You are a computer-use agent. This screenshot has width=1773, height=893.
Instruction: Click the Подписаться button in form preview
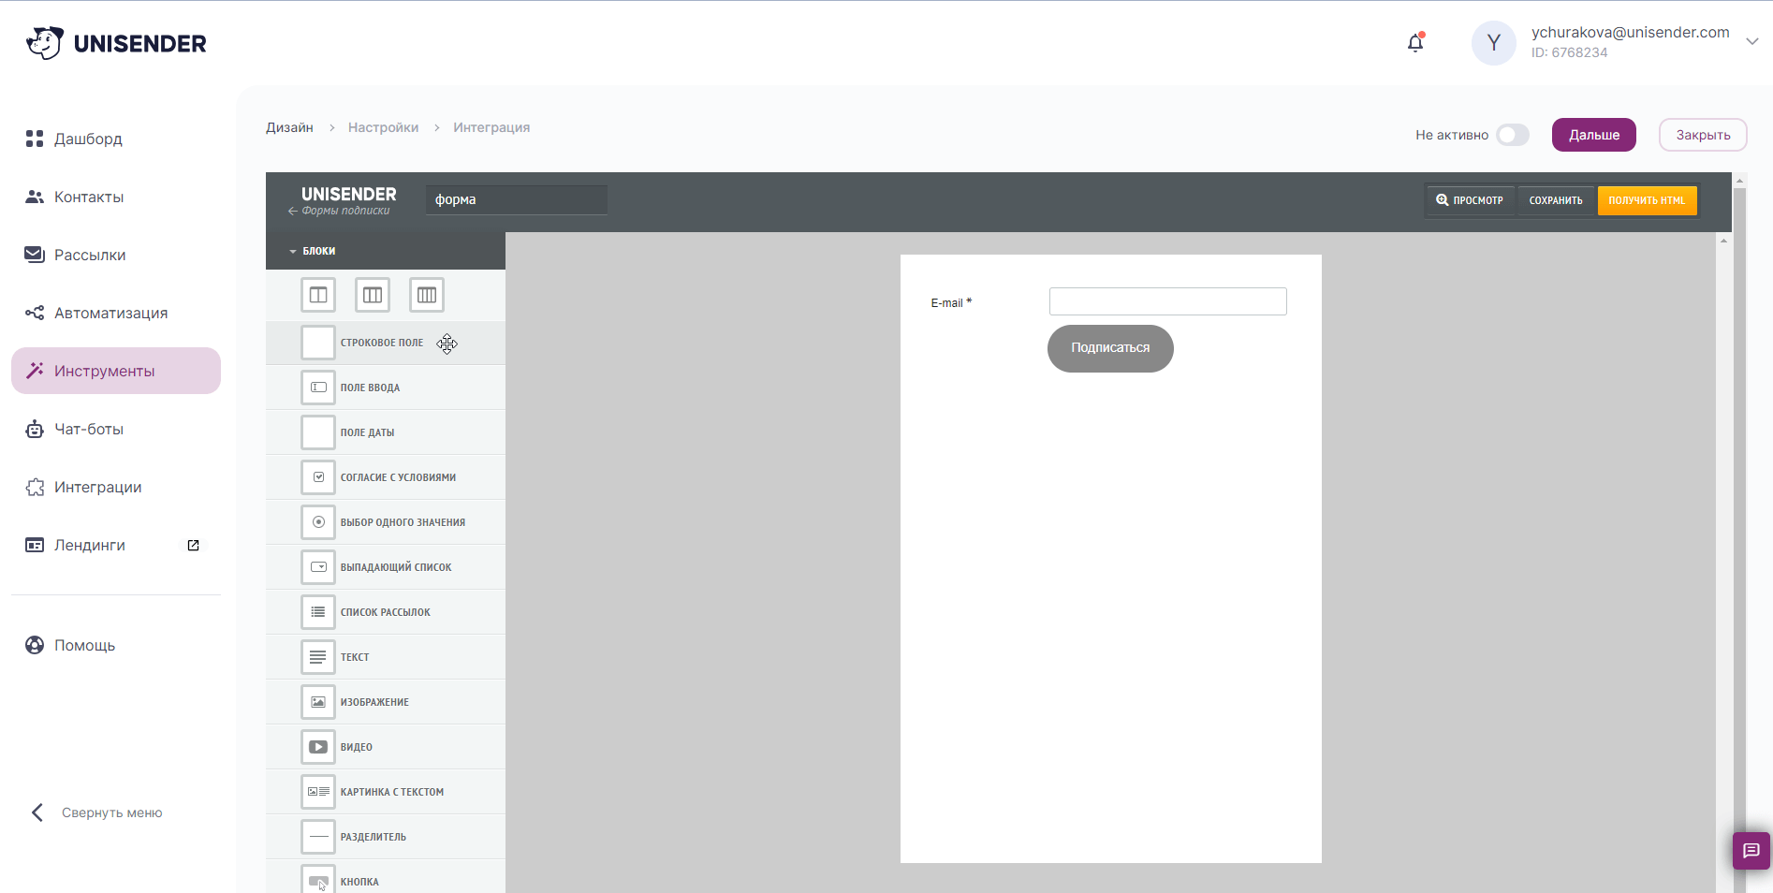pyautogui.click(x=1110, y=348)
